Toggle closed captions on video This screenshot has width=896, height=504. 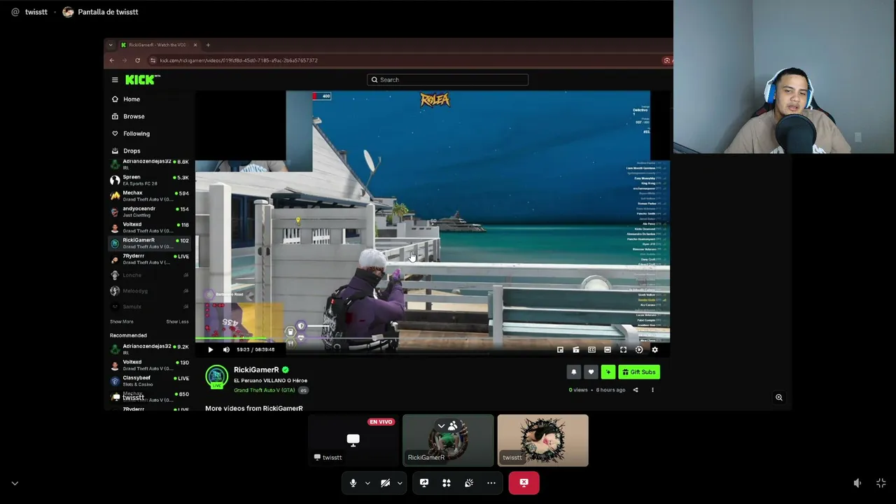pyautogui.click(x=591, y=350)
